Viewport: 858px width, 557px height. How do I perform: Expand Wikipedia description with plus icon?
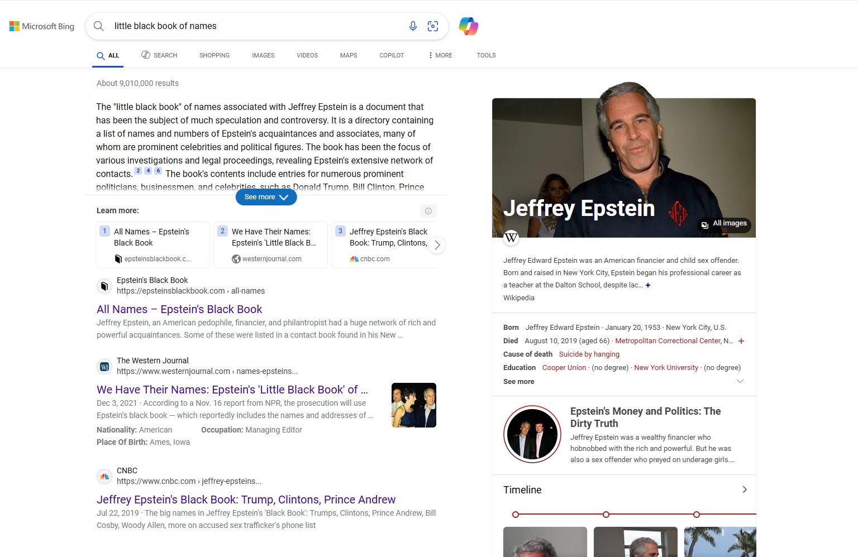pos(648,285)
